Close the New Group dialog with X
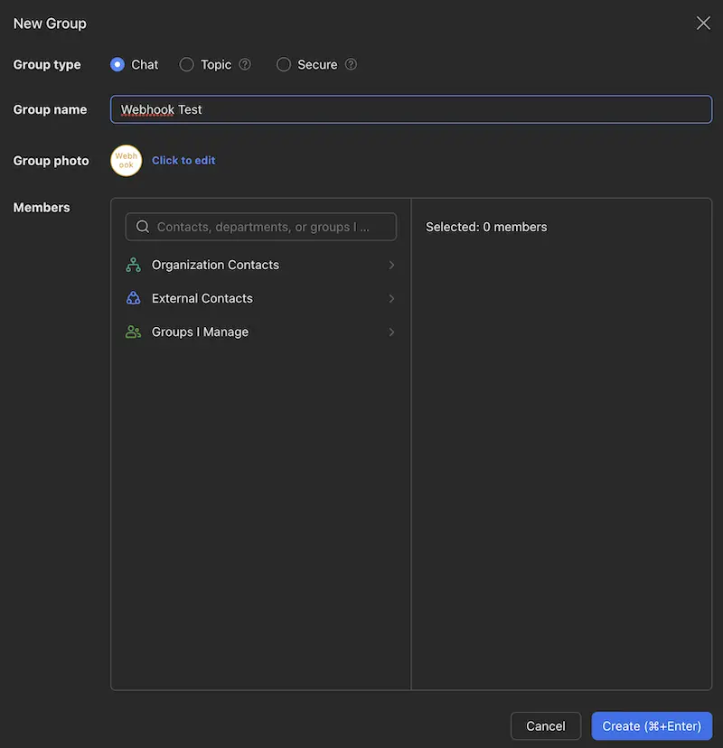Viewport: 723px width, 748px height. [x=703, y=23]
